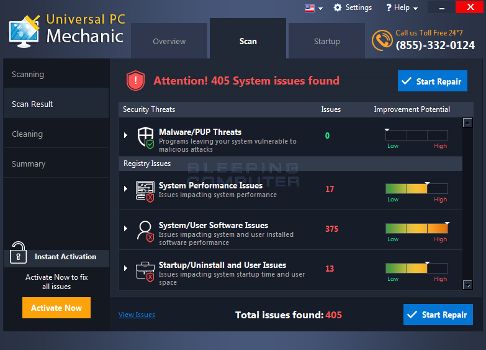The height and width of the screenshot is (350, 486).
Task: Click the Improvement Potential column header
Action: point(412,109)
